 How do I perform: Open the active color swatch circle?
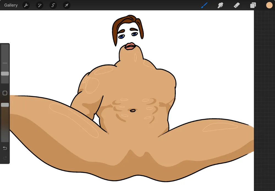[x=269, y=5]
